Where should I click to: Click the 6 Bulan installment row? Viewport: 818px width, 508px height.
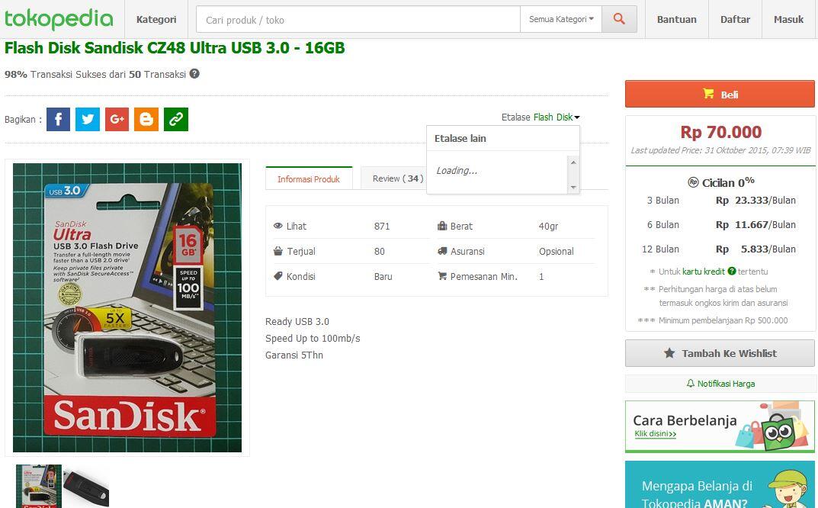[721, 225]
